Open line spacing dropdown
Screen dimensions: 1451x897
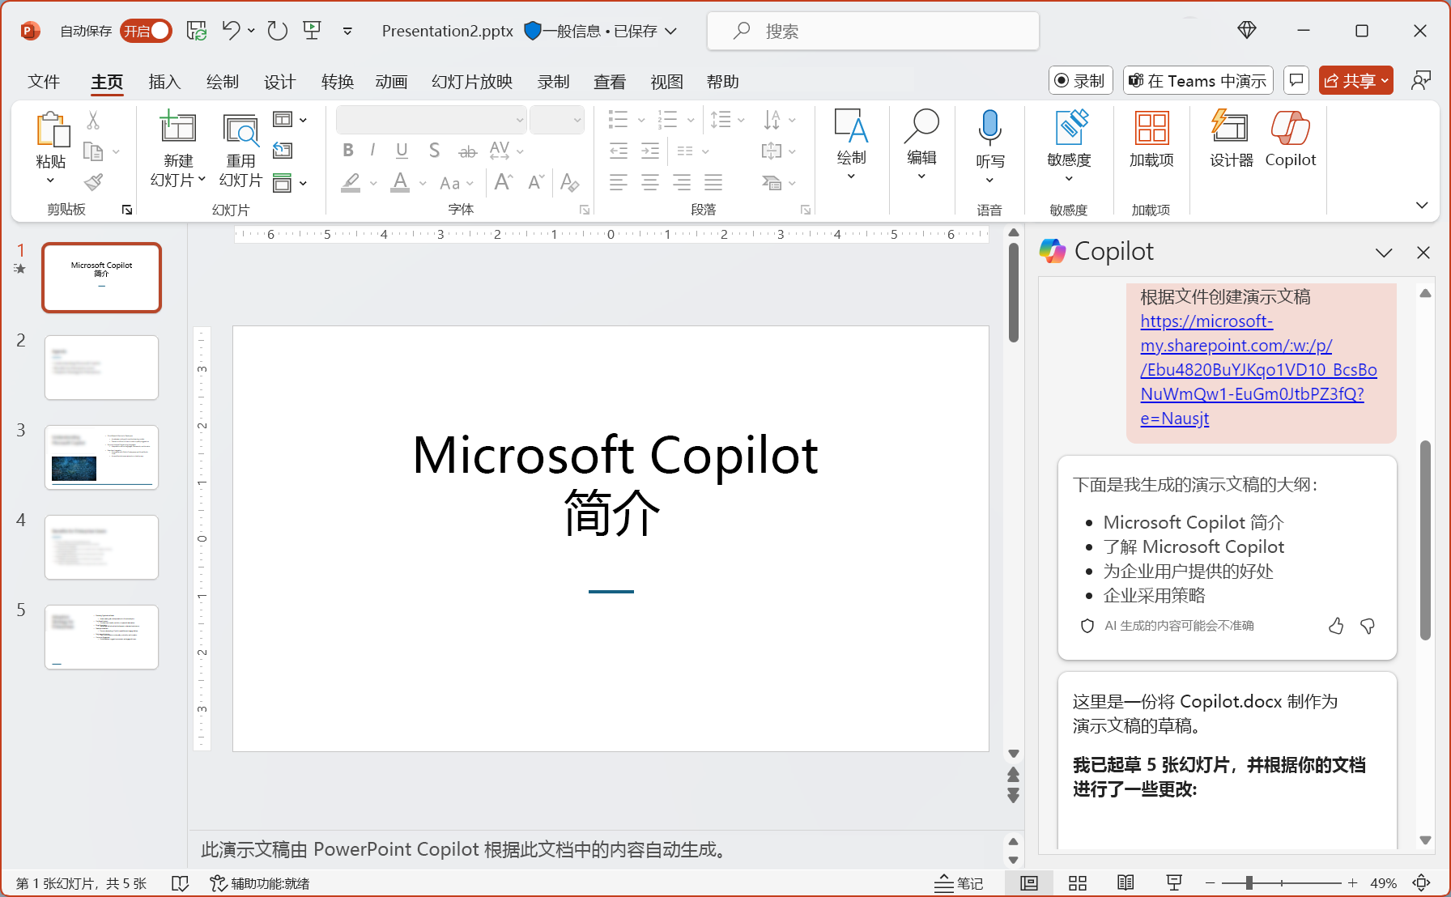[x=727, y=120]
